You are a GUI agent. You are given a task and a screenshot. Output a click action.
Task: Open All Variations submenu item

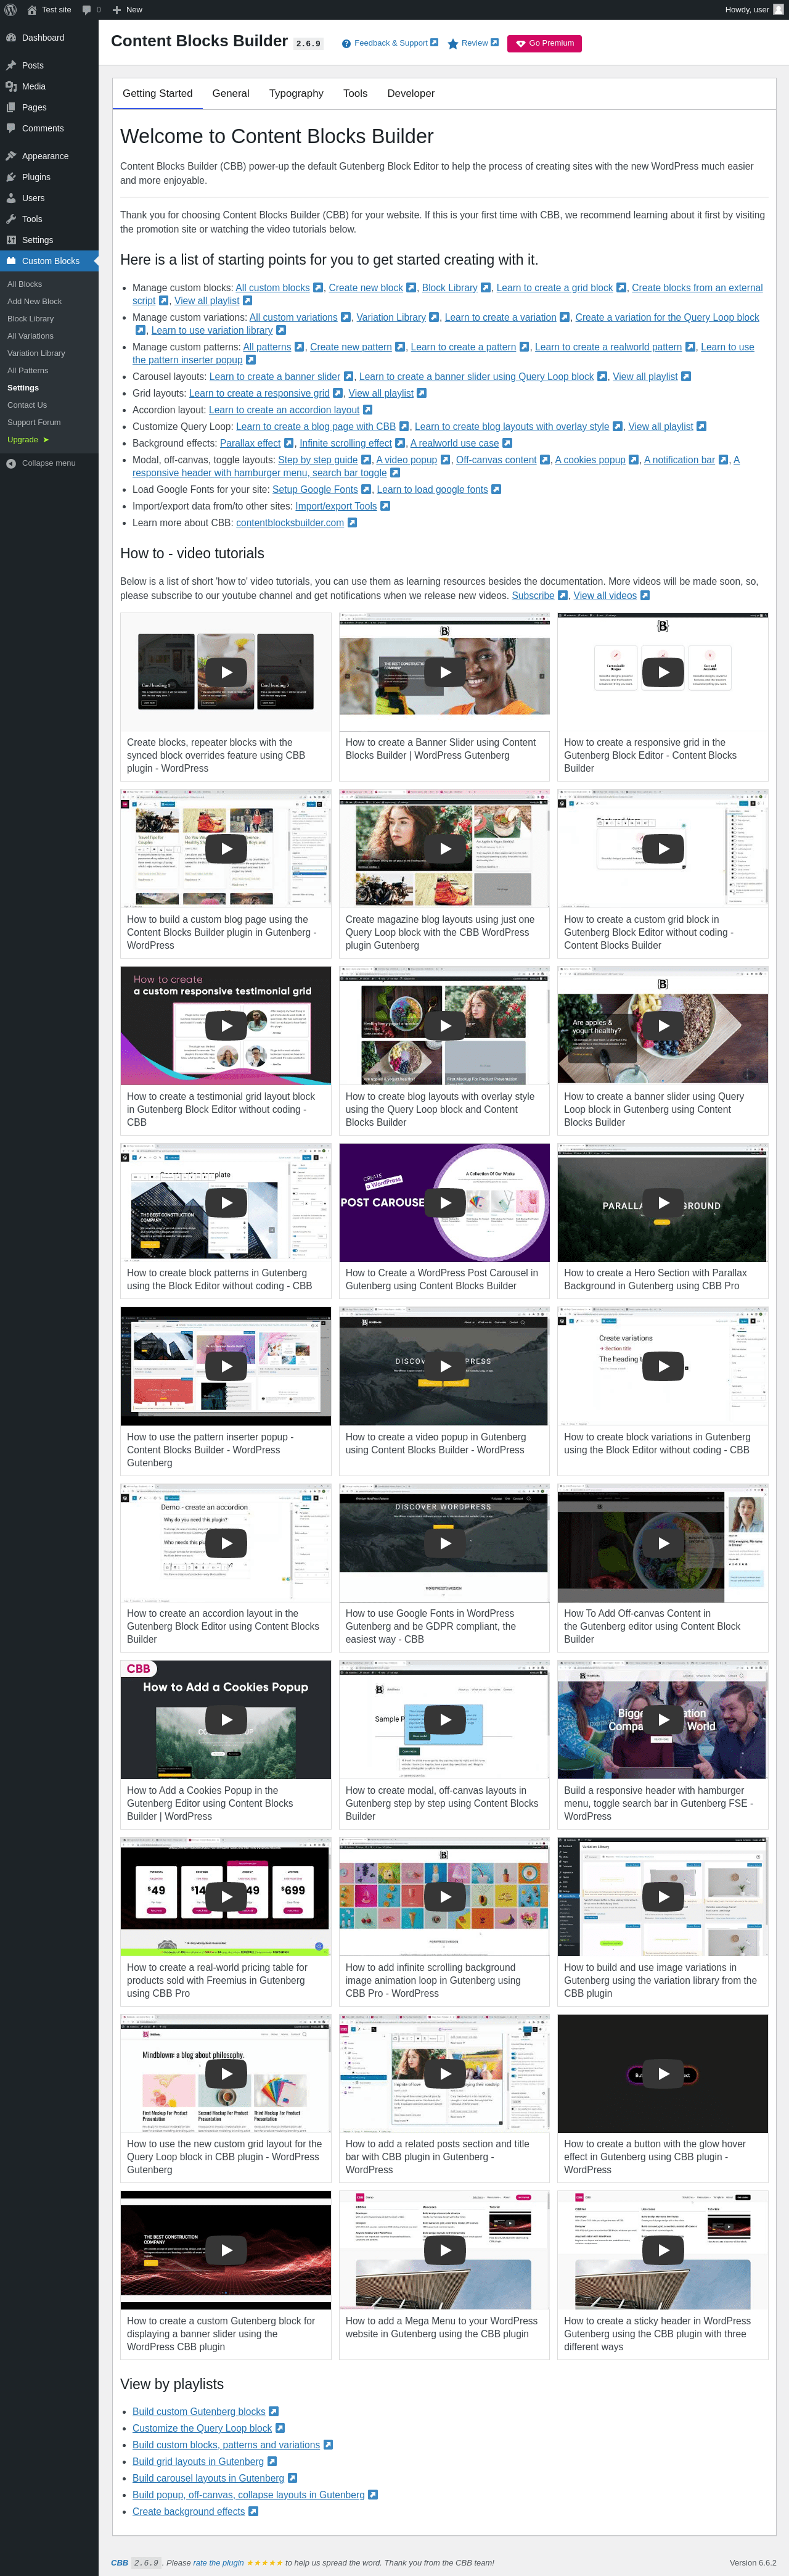[31, 336]
